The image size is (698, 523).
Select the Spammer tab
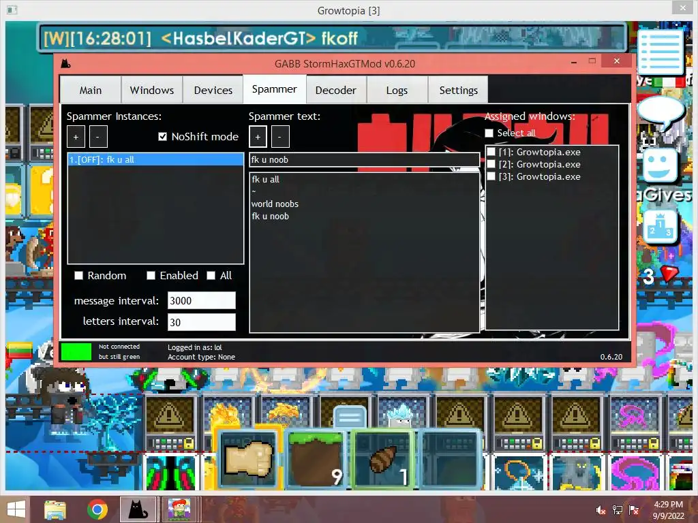[x=274, y=89]
